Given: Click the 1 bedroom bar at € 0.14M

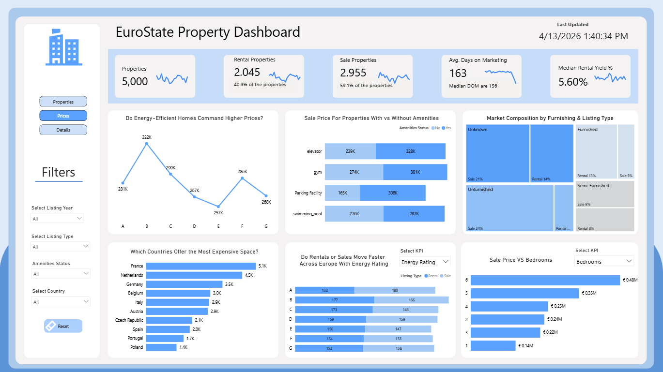Looking at the screenshot, I should (493, 345).
